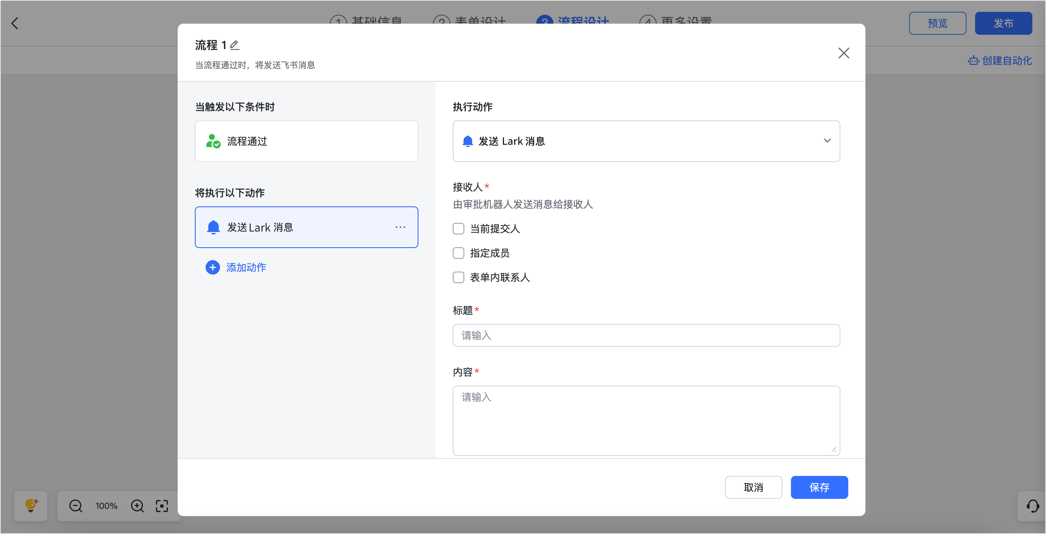Check the 当前提交人 checkbox
1046x534 pixels.
[459, 229]
